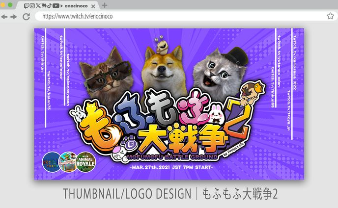
Task: Click the text twitch.tv/yutanpo_oden
Action: pos(279,61)
